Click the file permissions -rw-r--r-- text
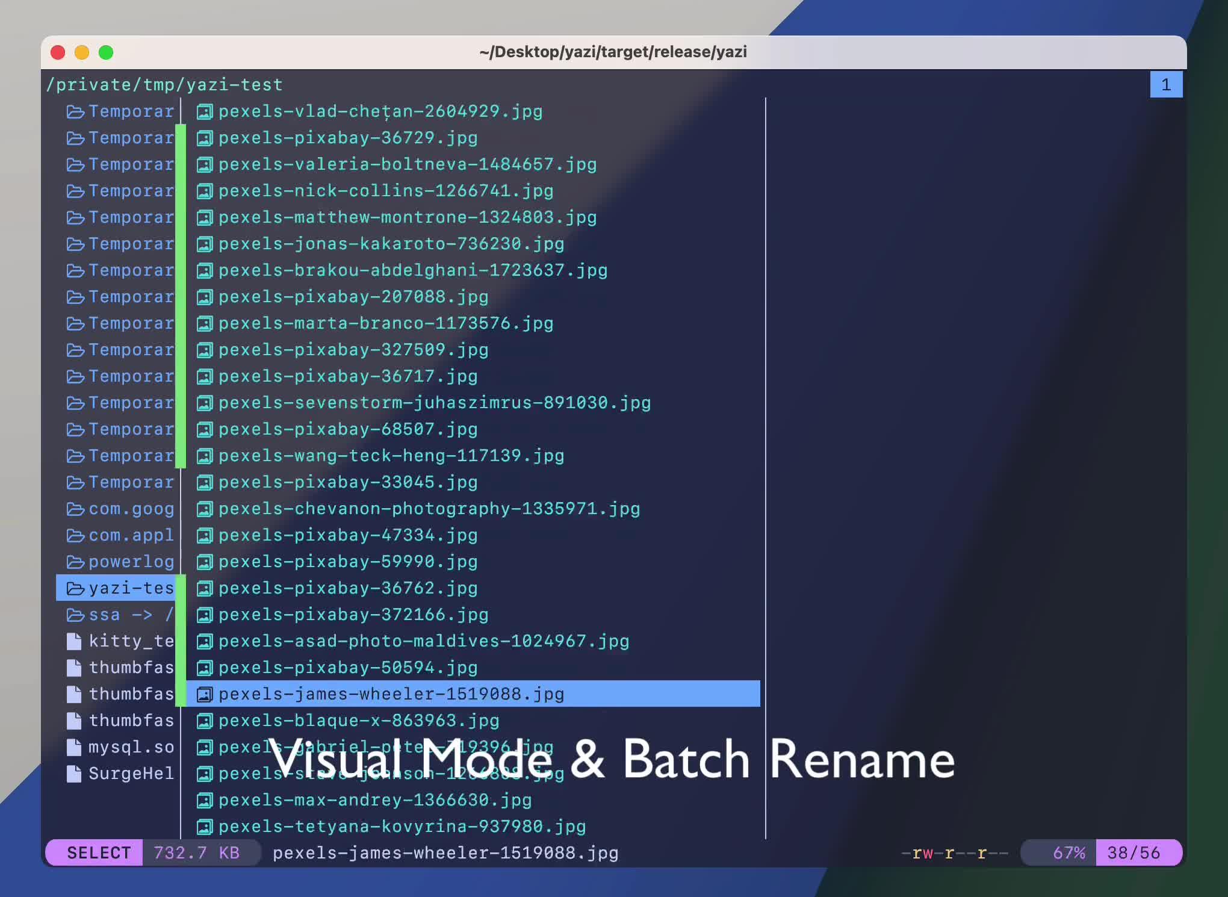 pos(955,853)
